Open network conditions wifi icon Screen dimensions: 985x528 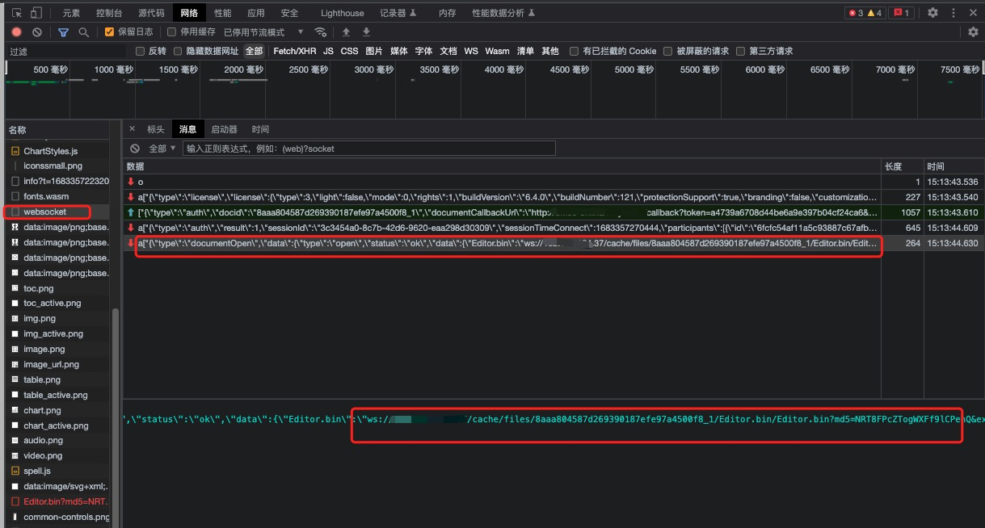(321, 31)
